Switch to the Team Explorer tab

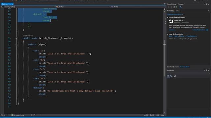[185, 67]
